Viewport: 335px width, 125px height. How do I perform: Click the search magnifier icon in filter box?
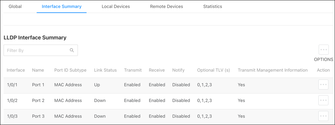72,50
